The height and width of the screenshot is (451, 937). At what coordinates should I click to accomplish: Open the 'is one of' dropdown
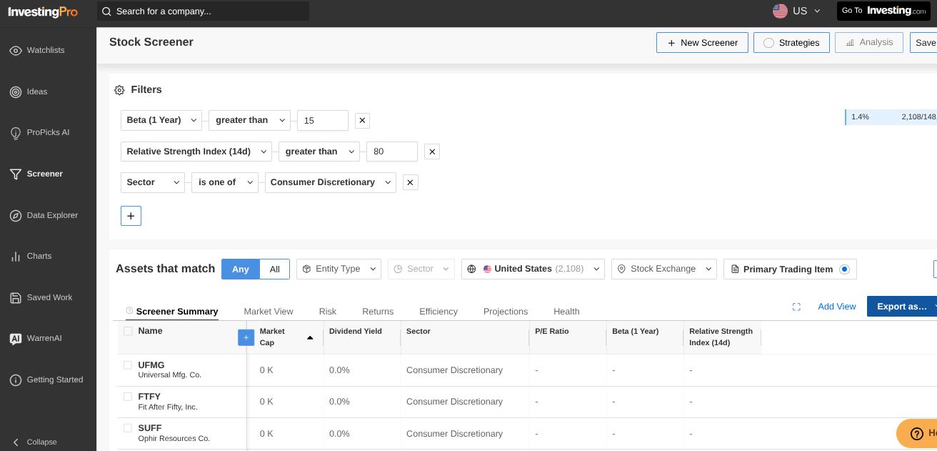(x=224, y=182)
